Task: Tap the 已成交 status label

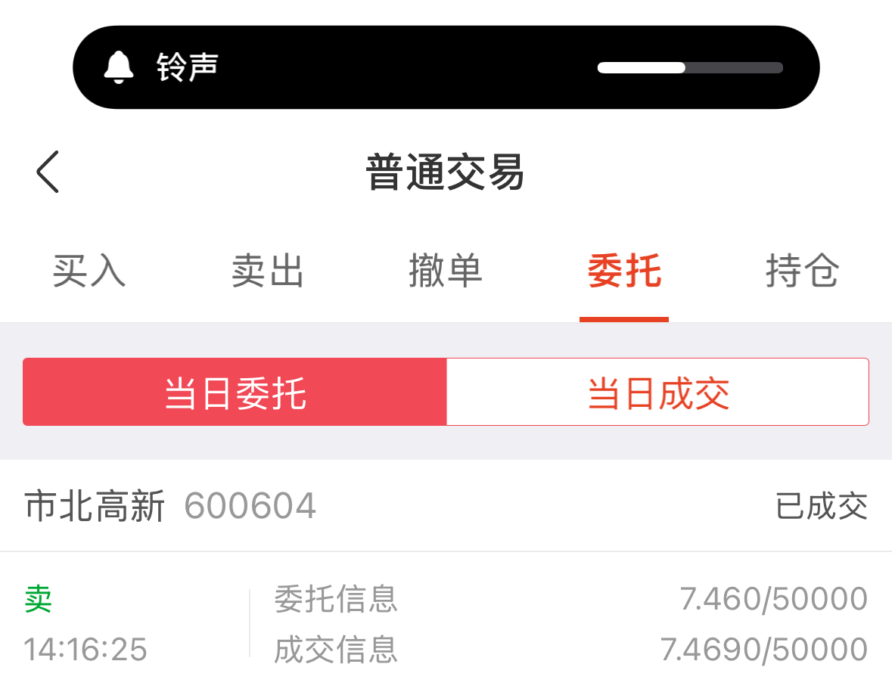Action: (822, 506)
